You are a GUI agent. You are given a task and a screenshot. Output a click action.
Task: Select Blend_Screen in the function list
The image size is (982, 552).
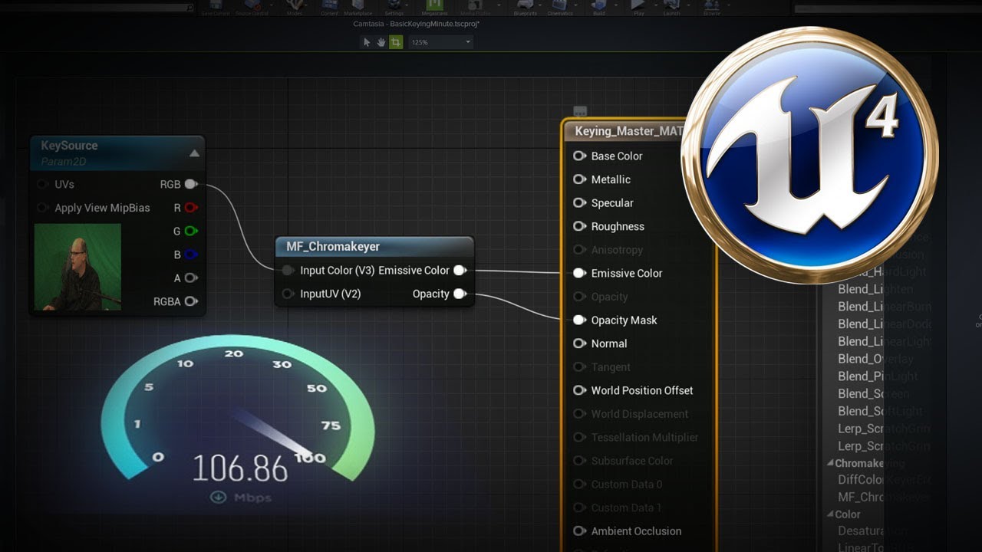tap(873, 393)
